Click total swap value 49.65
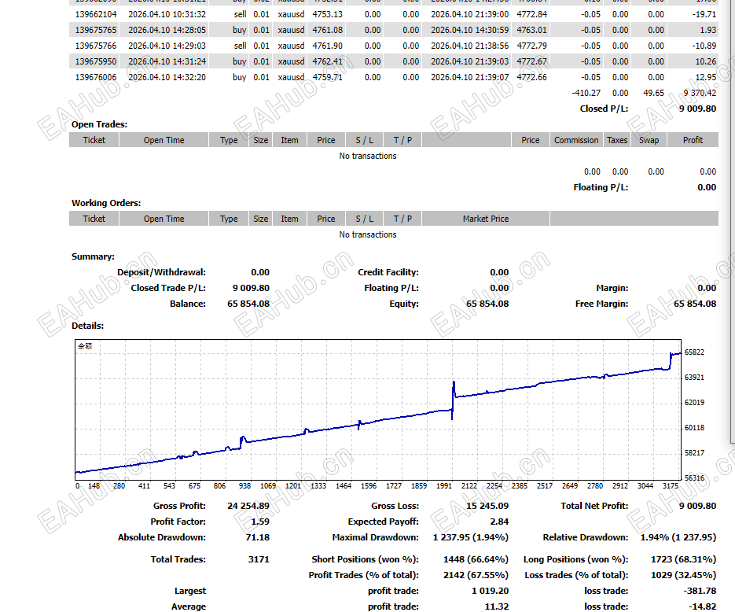The image size is (735, 612). click(x=653, y=93)
